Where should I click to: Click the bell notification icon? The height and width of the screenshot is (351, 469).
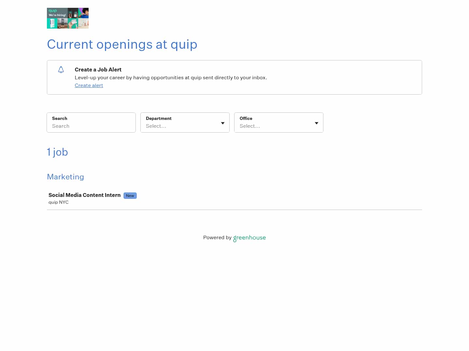click(61, 70)
